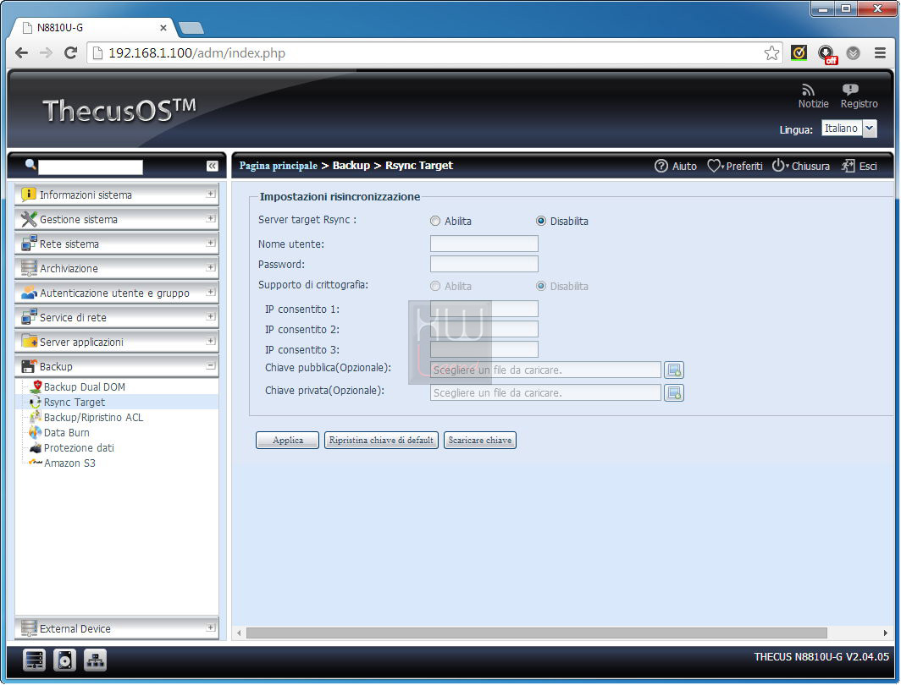
Task: Focus the Password input field
Action: point(484,264)
